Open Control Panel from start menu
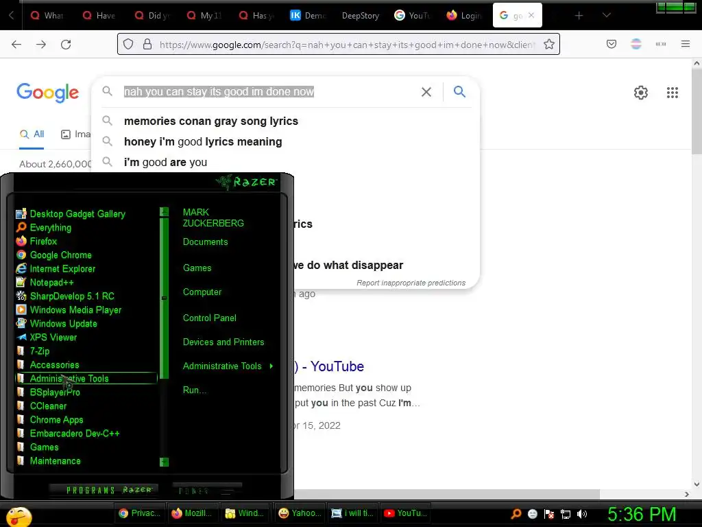The image size is (702, 527). 210,318
